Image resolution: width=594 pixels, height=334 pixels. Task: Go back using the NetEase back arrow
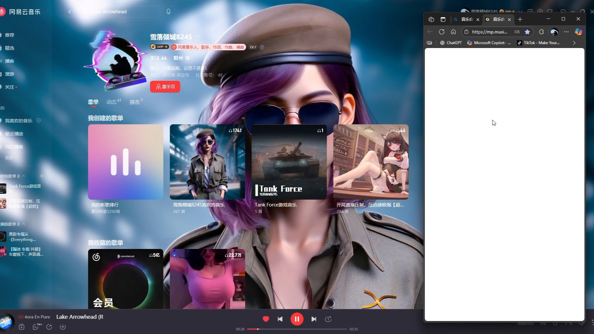pyautogui.click(x=69, y=12)
